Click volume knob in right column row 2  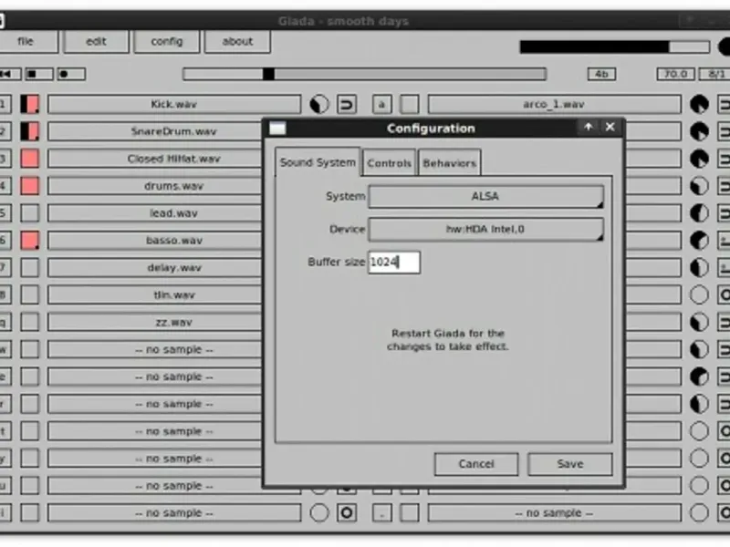coord(699,131)
